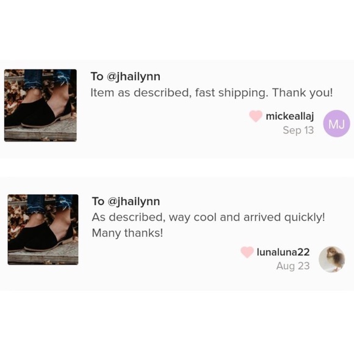Click the 'Thank you!' text
354x354 pixels.
[302, 93]
